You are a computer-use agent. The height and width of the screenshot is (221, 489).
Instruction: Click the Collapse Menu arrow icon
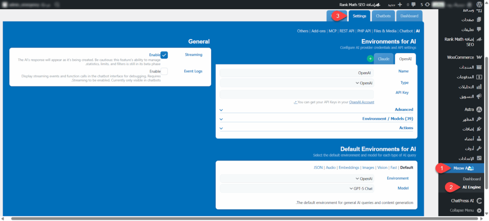pyautogui.click(x=479, y=210)
